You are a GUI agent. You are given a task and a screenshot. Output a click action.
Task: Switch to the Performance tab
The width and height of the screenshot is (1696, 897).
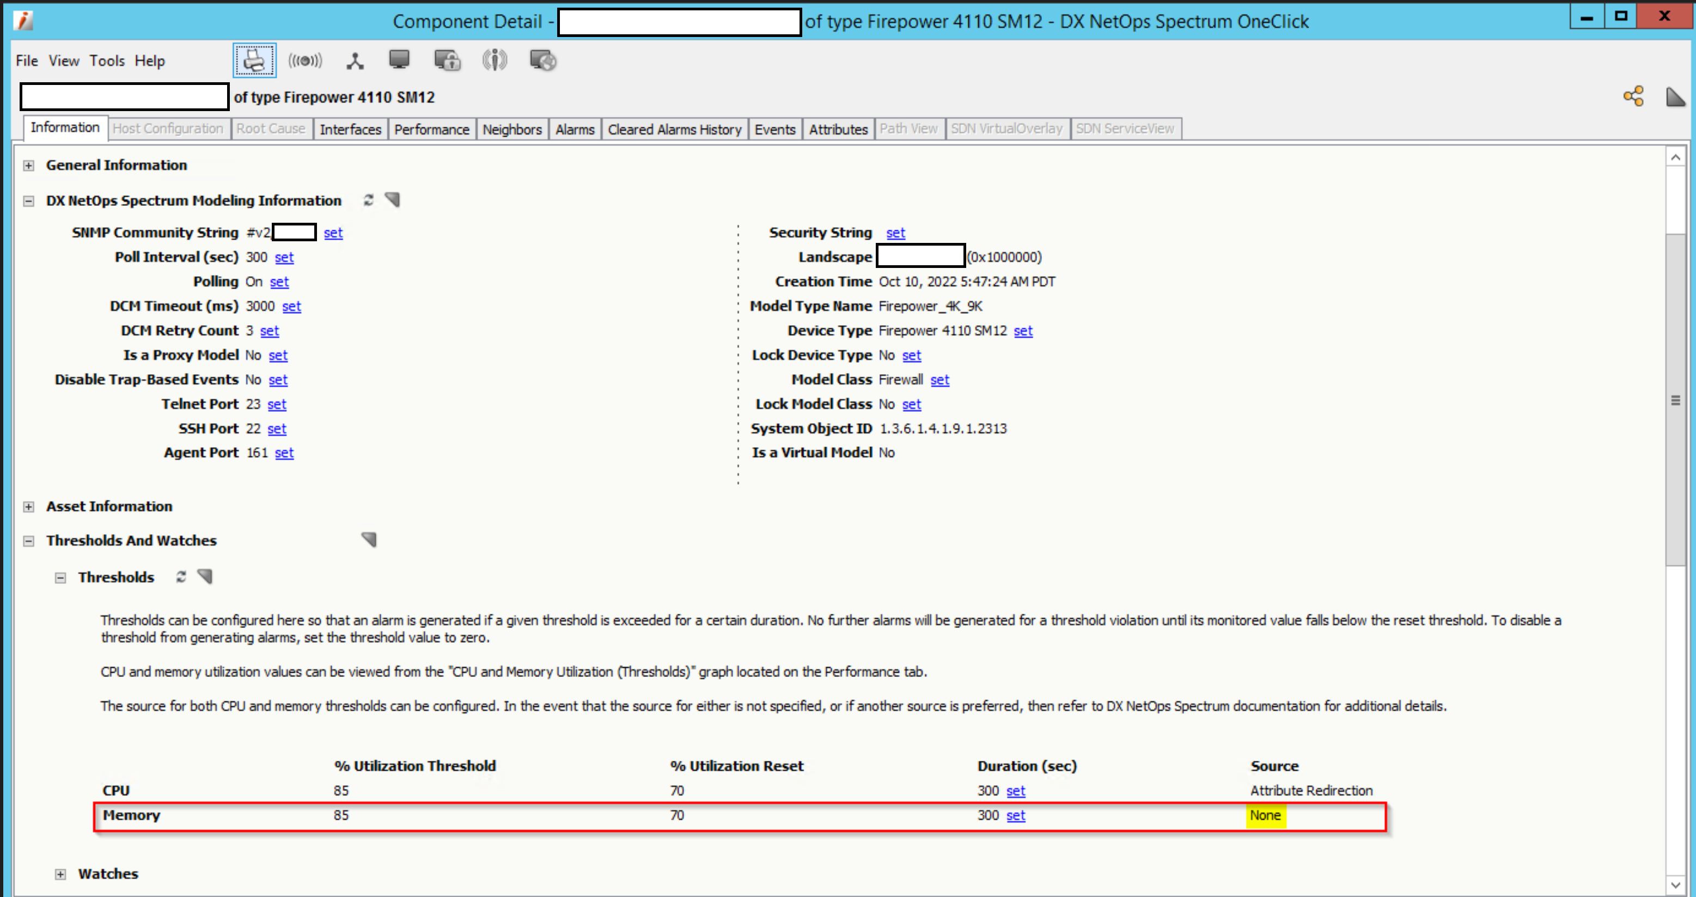[x=432, y=129]
